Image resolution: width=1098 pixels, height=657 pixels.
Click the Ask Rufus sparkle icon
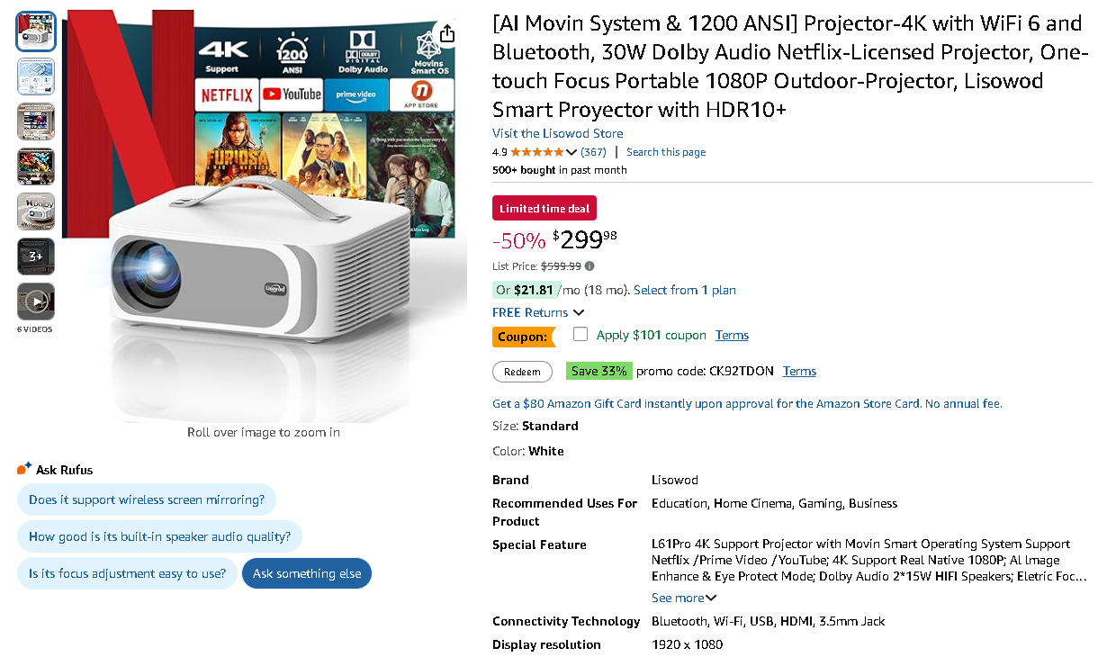(24, 466)
